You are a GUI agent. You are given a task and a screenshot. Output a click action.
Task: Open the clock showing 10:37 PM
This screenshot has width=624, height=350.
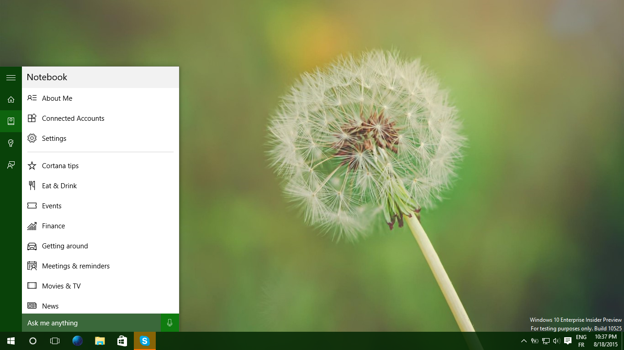coord(606,341)
